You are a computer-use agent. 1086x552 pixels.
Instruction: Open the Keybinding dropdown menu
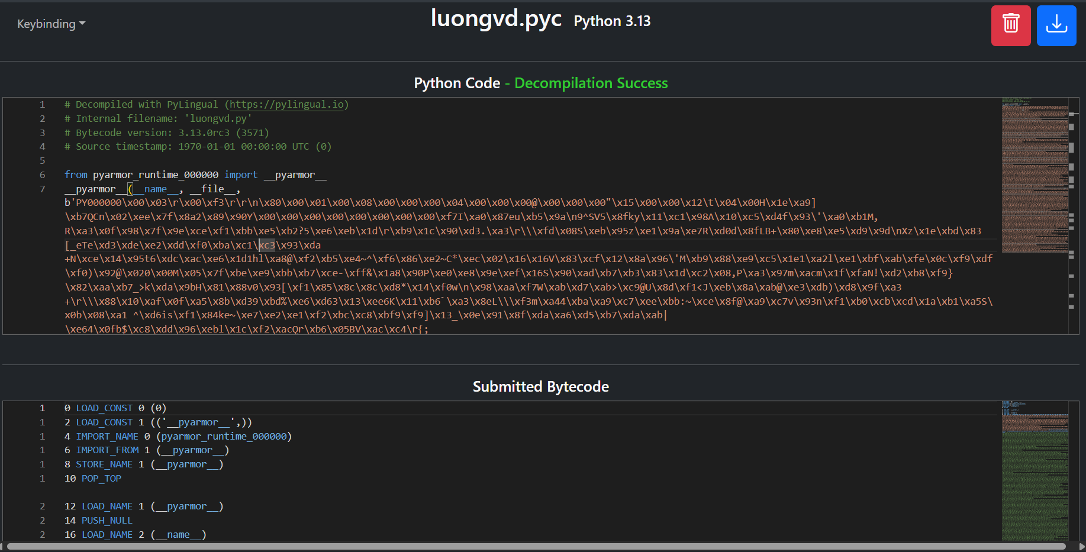click(x=51, y=24)
